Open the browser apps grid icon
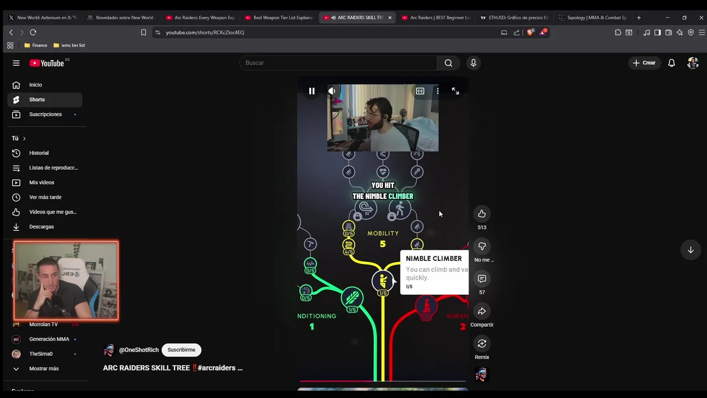The height and width of the screenshot is (398, 707). 10,45
